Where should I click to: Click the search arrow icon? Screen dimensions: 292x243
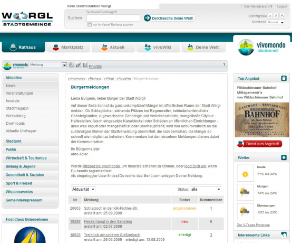pyautogui.click(x=147, y=18)
